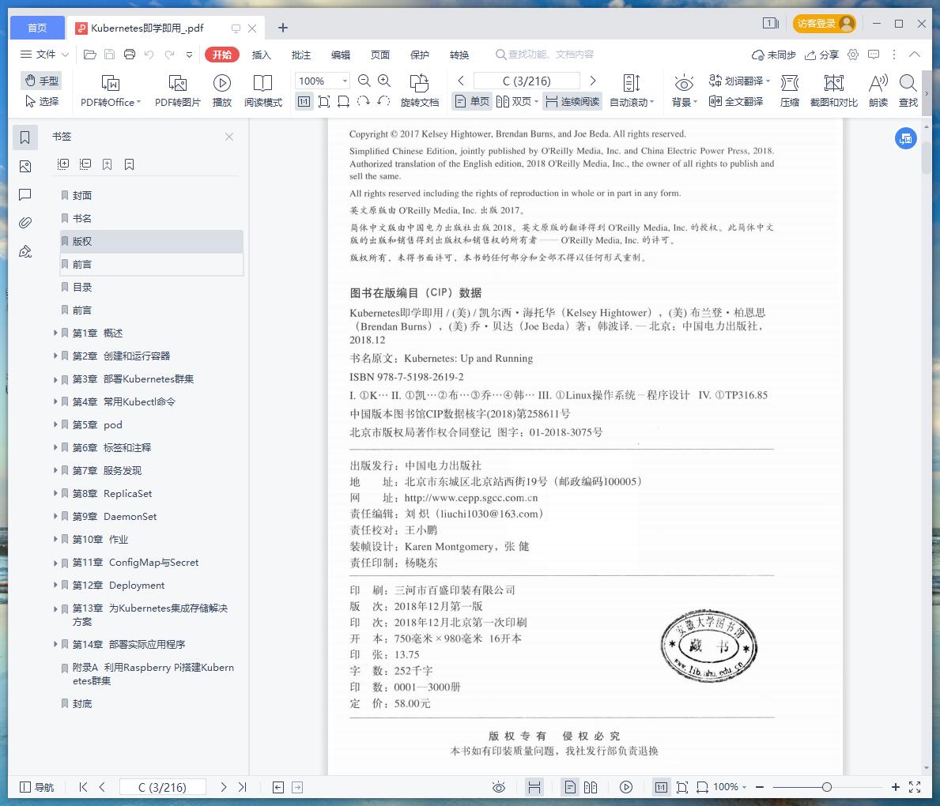Open 文件 menu dropdown
The height and width of the screenshot is (806, 940).
[x=45, y=55]
